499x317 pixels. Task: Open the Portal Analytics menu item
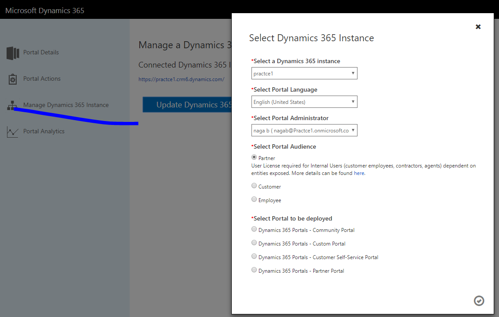pos(44,131)
